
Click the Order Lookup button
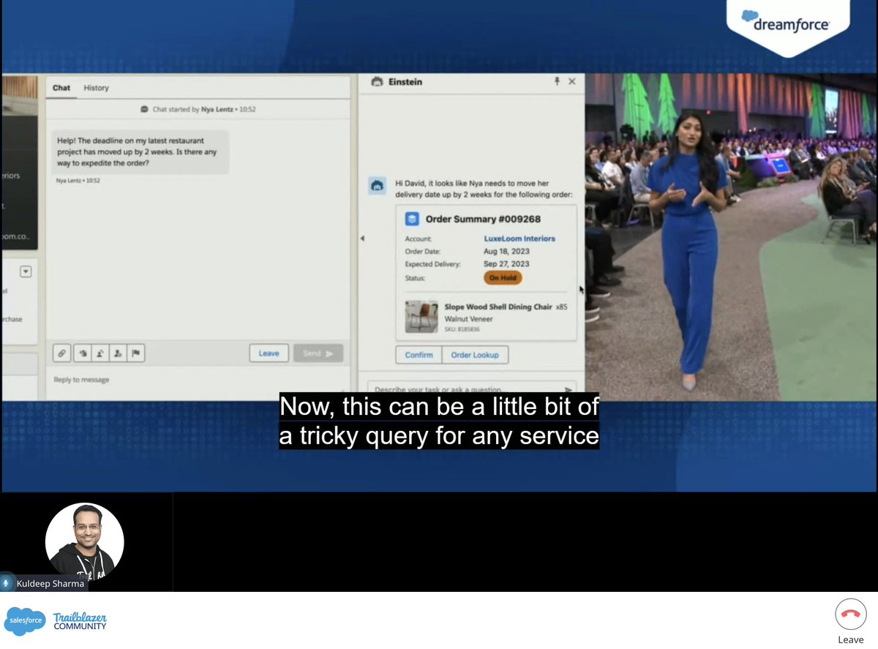point(475,355)
